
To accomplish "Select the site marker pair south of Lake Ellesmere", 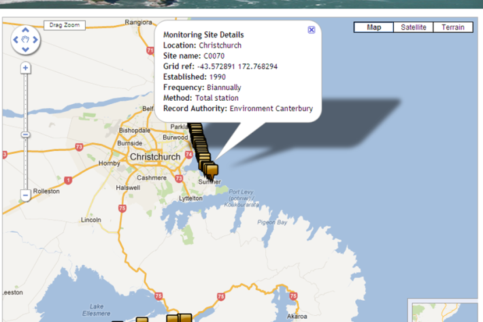I will tap(179, 317).
